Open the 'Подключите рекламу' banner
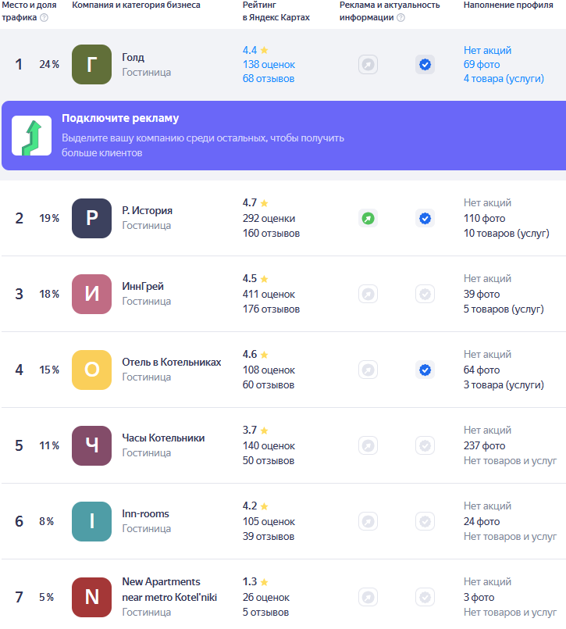The image size is (566, 629). coord(284,136)
